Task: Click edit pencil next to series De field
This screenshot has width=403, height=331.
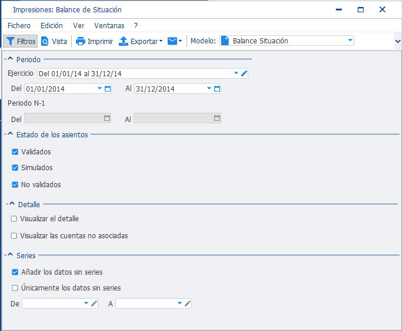Action: [94, 303]
